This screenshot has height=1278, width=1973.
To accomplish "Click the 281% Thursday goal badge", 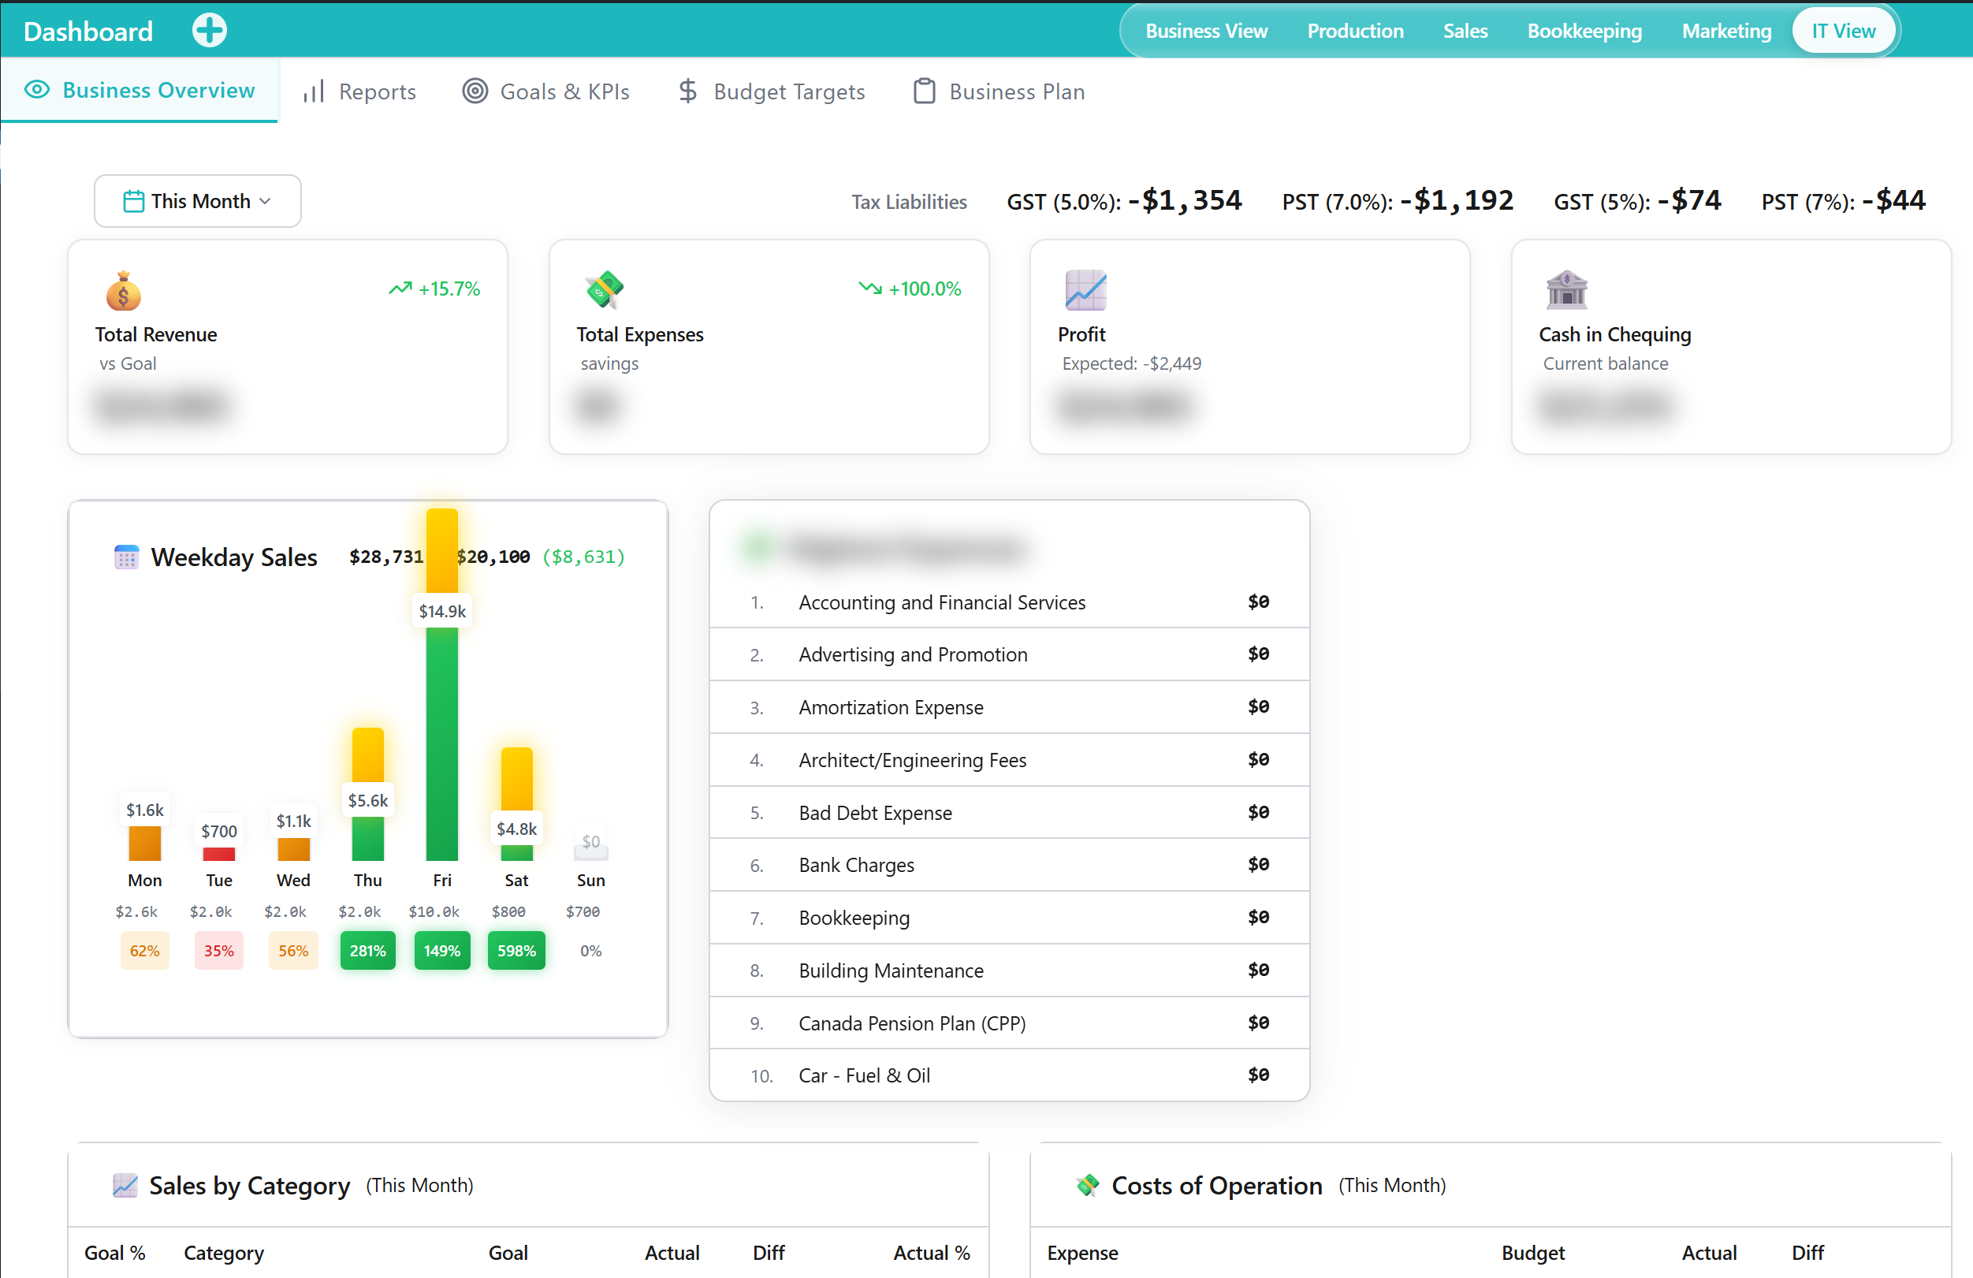I will [367, 950].
